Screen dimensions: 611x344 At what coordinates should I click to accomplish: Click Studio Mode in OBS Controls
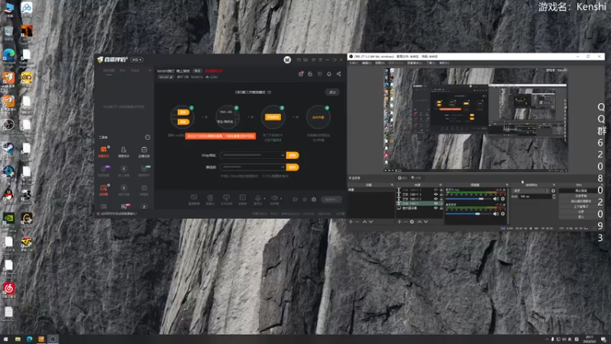pos(580,206)
